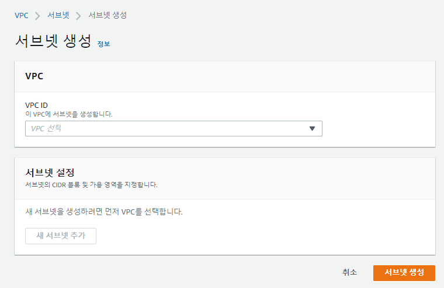Open the 정보 info link
444x288 pixels.
click(x=103, y=44)
